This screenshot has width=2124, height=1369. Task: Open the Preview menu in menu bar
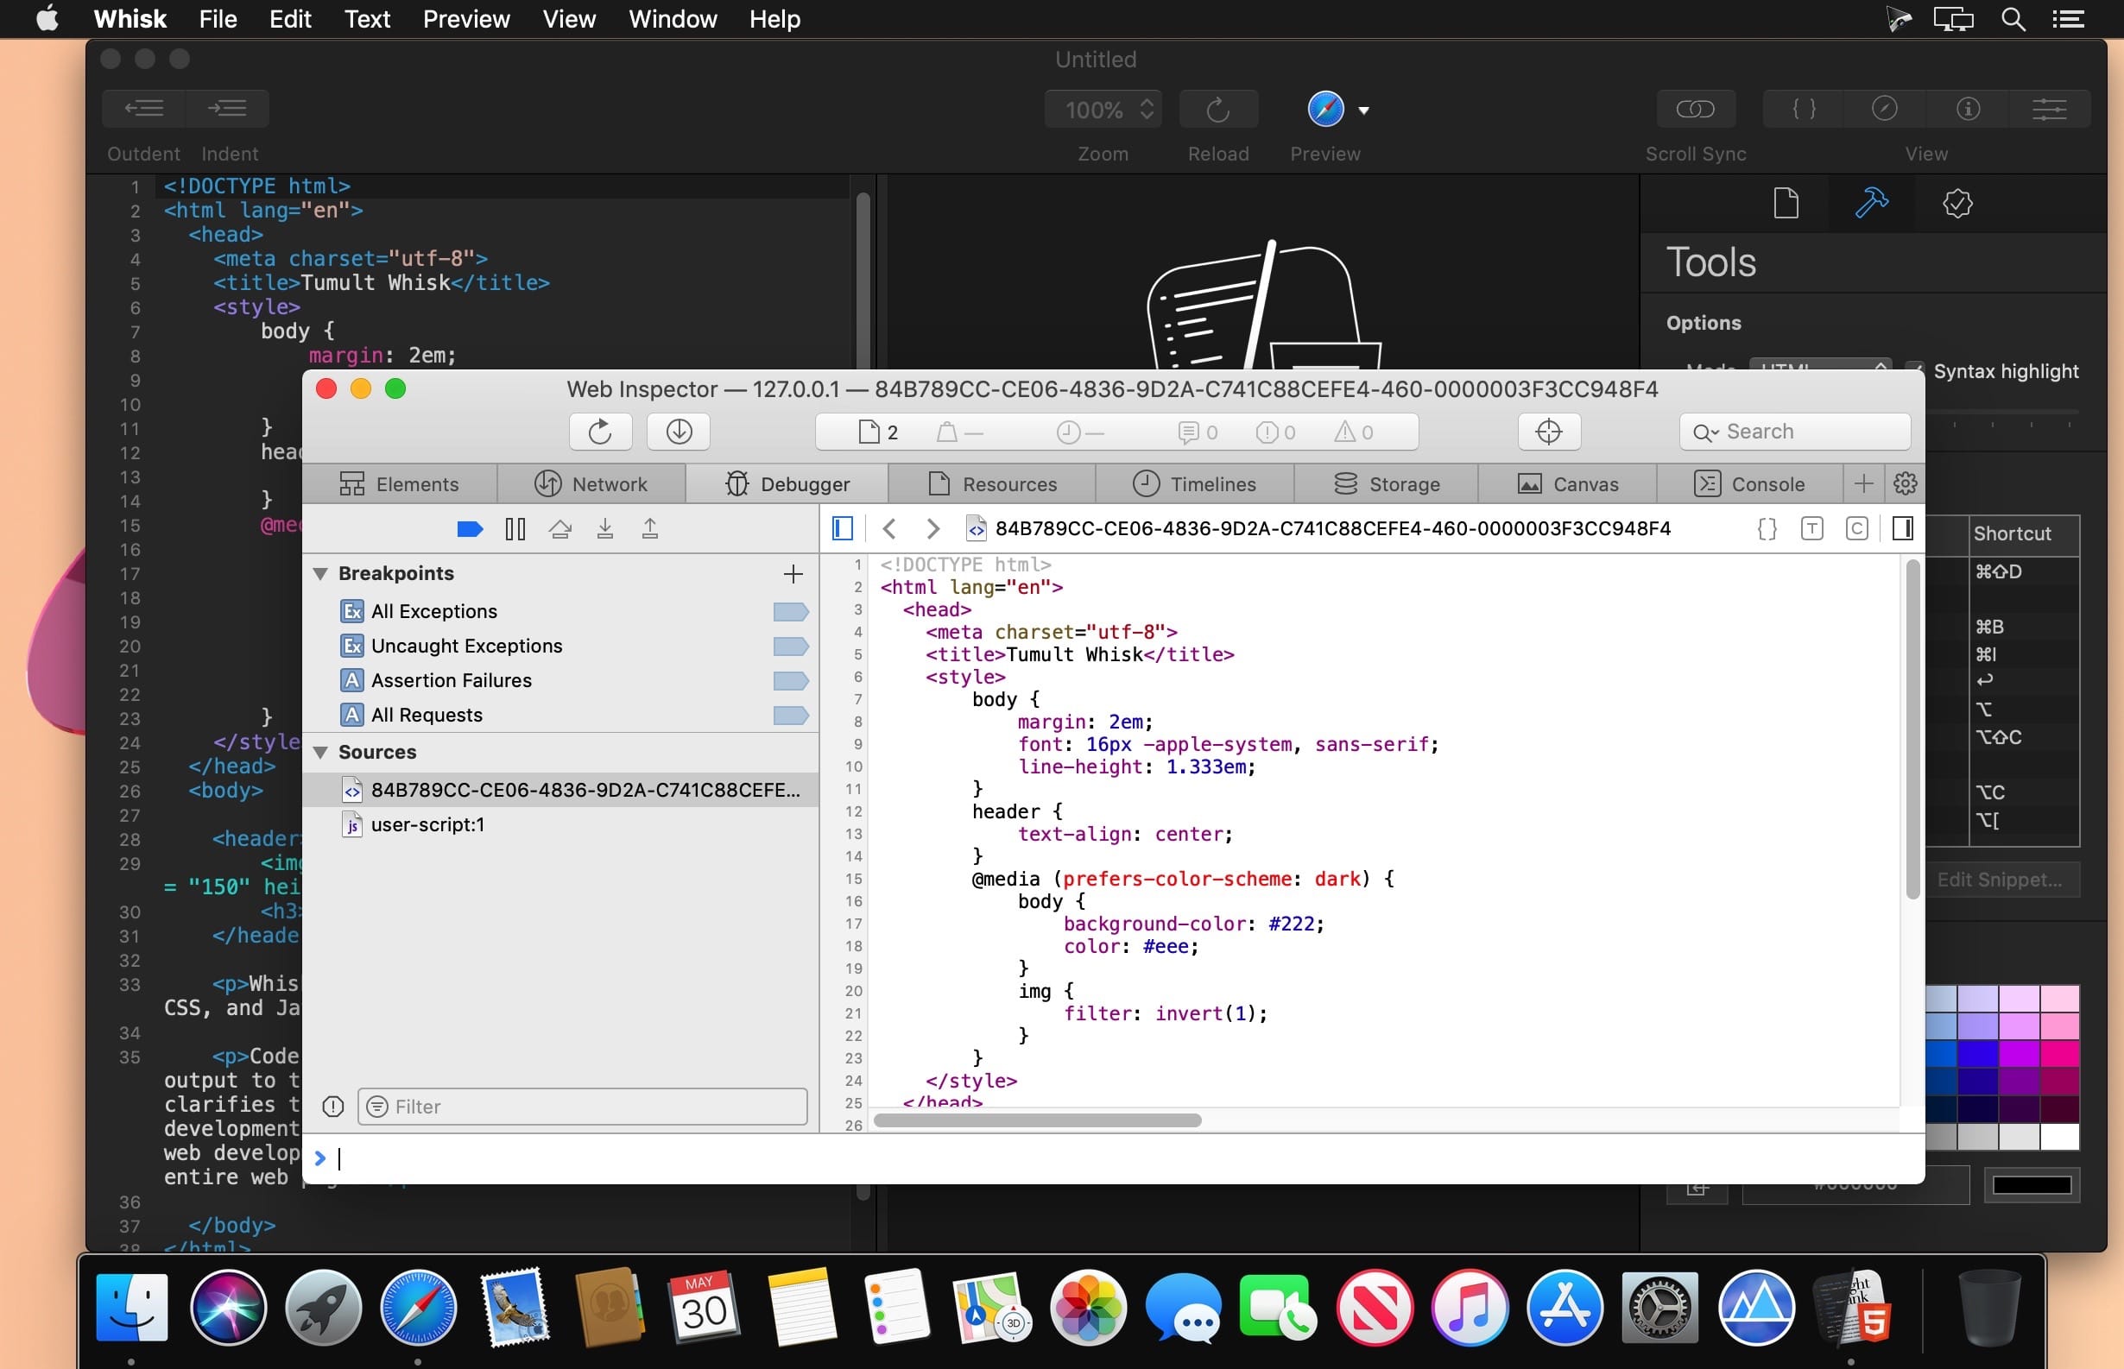(x=466, y=19)
